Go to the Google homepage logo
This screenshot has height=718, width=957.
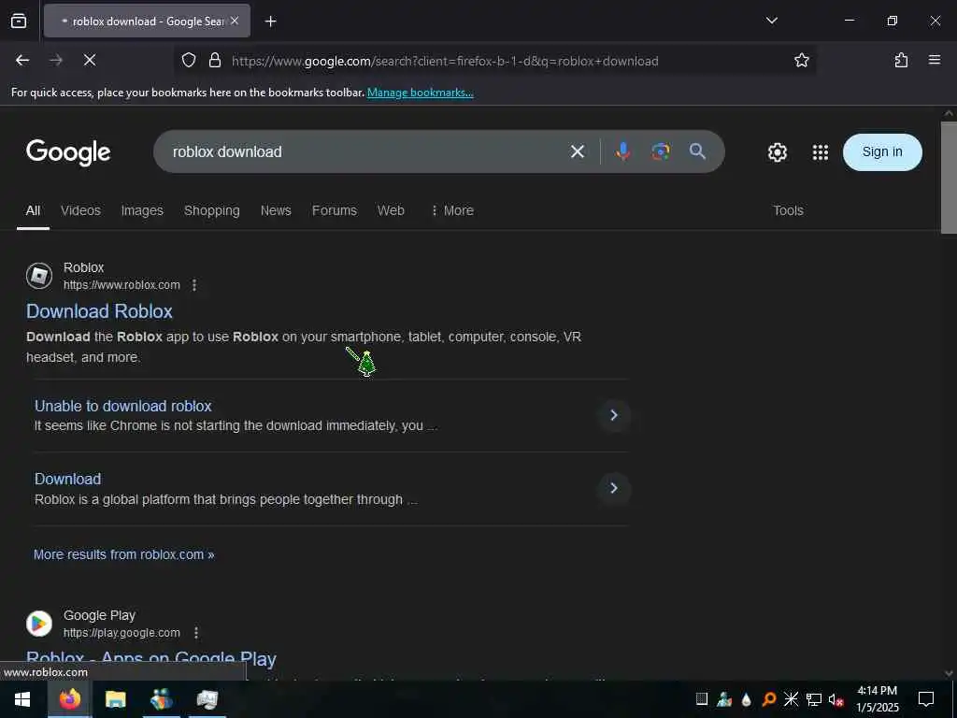[68, 152]
